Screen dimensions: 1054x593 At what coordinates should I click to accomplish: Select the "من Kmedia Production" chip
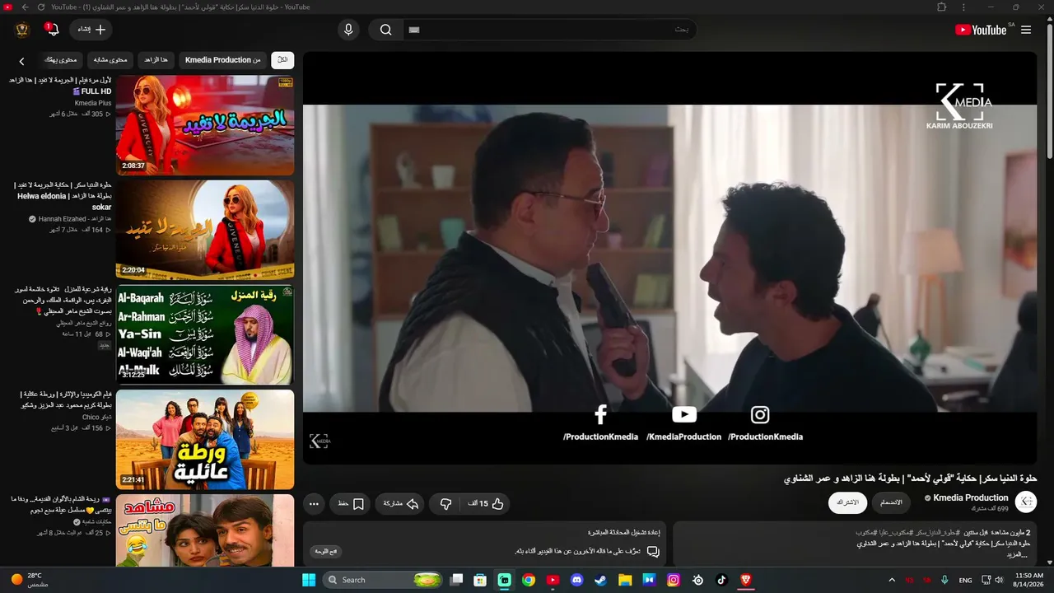(x=222, y=60)
